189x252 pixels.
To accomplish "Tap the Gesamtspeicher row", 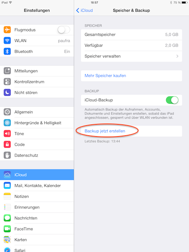I will coord(131,34).
